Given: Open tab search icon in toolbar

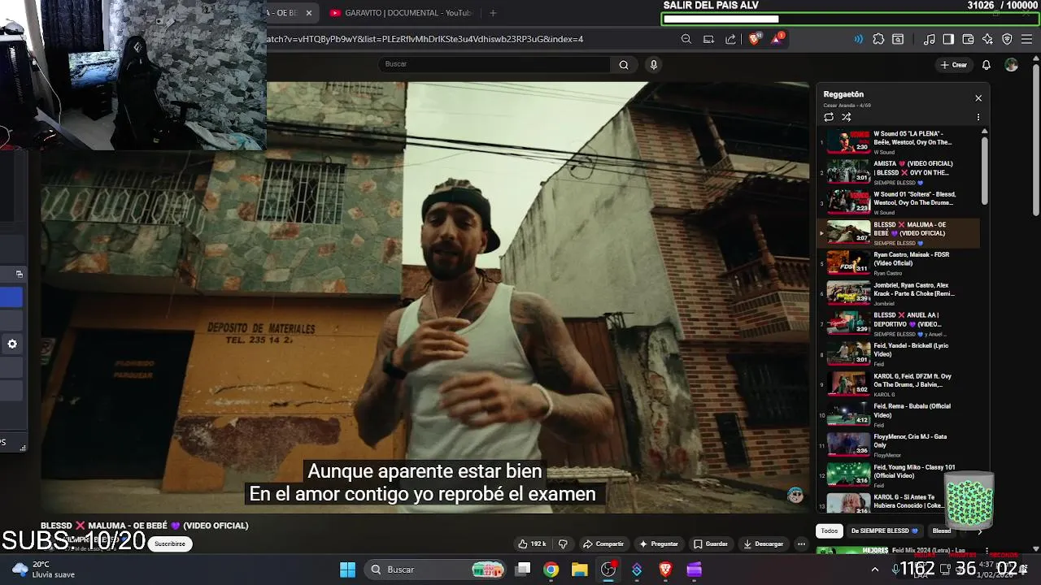Looking at the screenshot, I should click(x=898, y=39).
